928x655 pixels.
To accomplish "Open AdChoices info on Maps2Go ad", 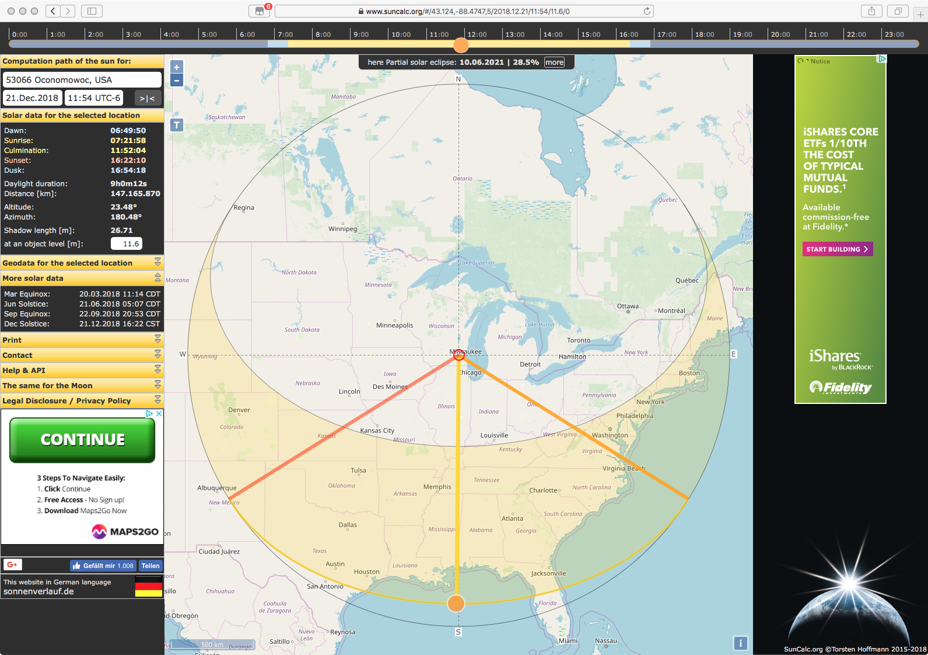I will pos(149,413).
